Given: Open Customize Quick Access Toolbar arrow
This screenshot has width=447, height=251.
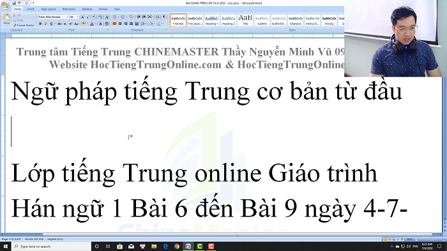Looking at the screenshot, I should point(33,3).
